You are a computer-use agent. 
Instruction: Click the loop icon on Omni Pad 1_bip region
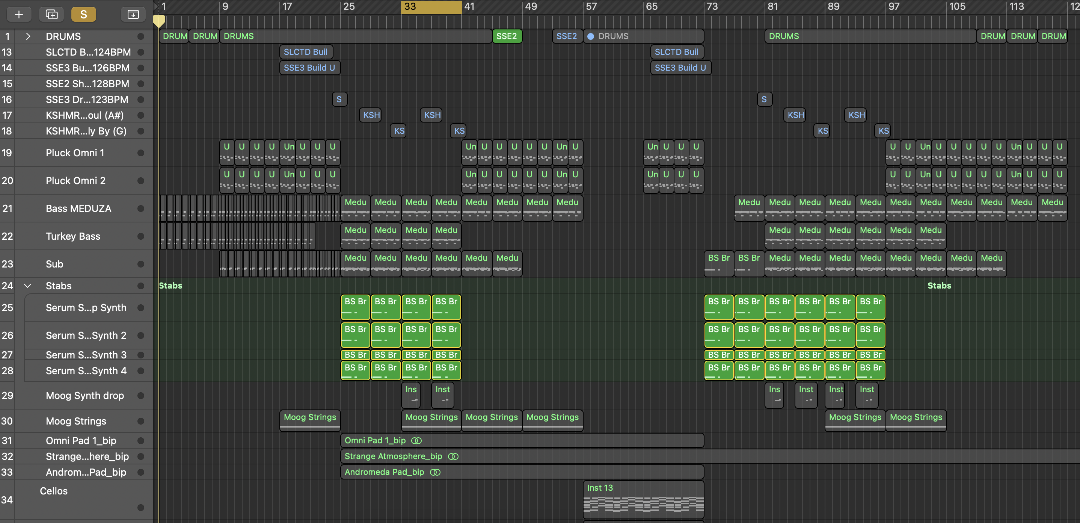(416, 441)
